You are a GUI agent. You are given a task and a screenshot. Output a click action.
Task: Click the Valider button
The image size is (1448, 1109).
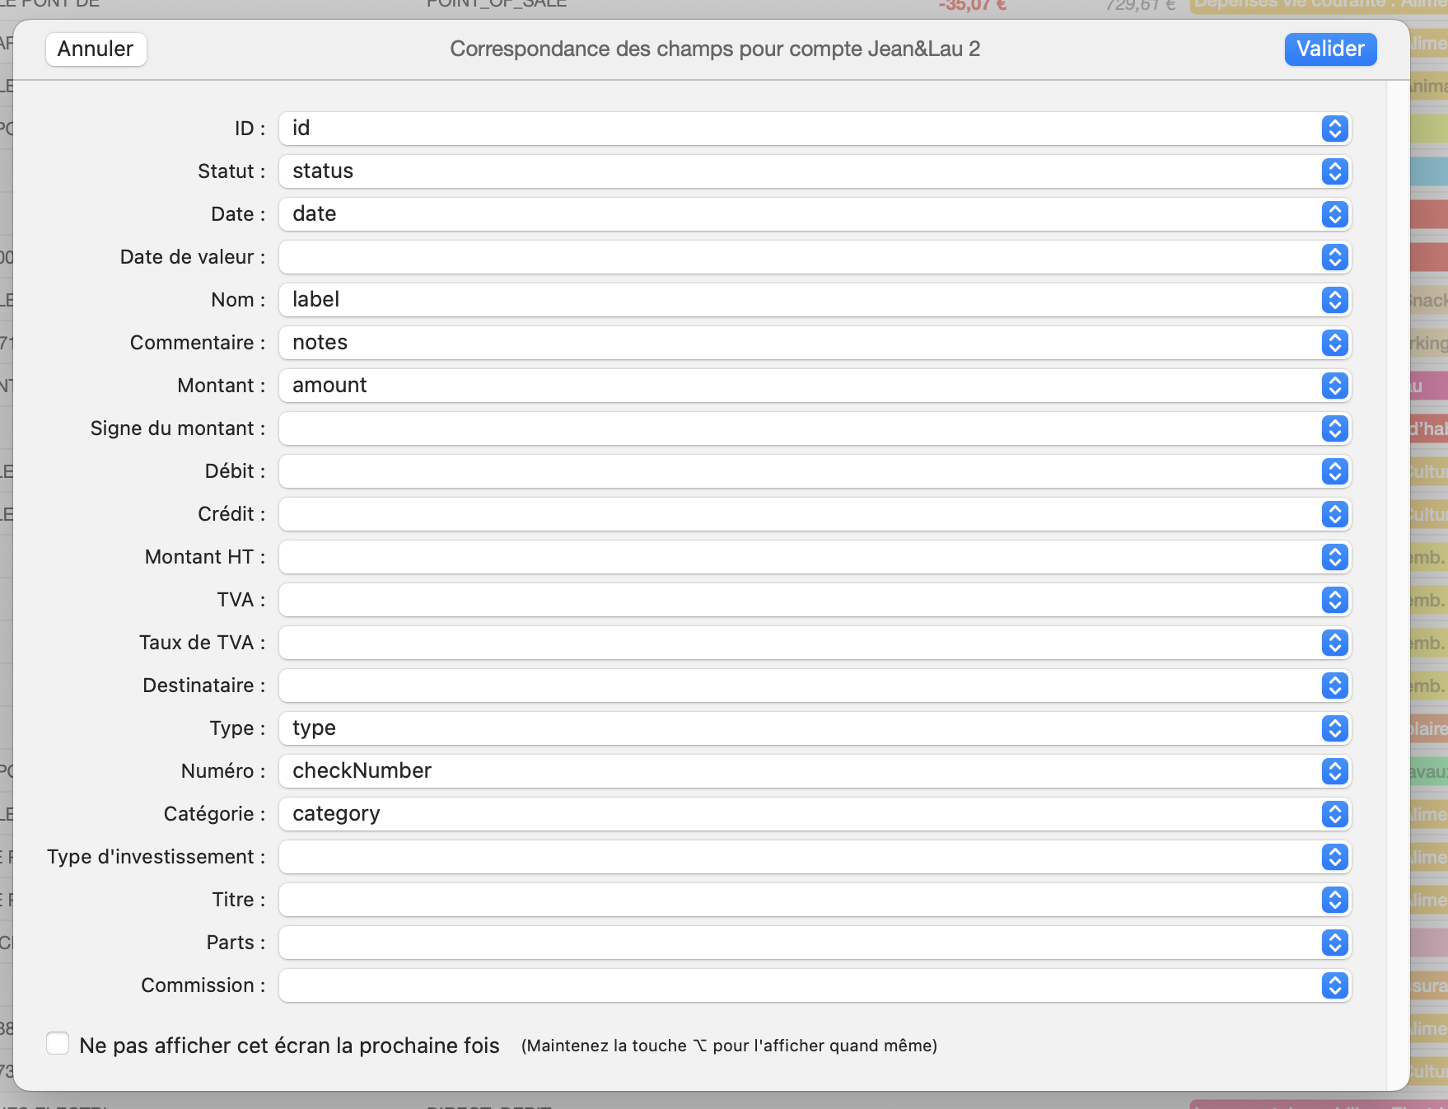tap(1329, 49)
